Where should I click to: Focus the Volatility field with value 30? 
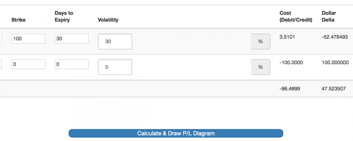(x=115, y=42)
